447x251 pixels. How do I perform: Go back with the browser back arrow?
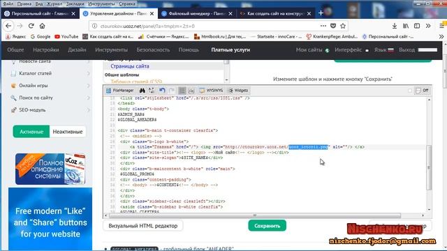click(8, 26)
